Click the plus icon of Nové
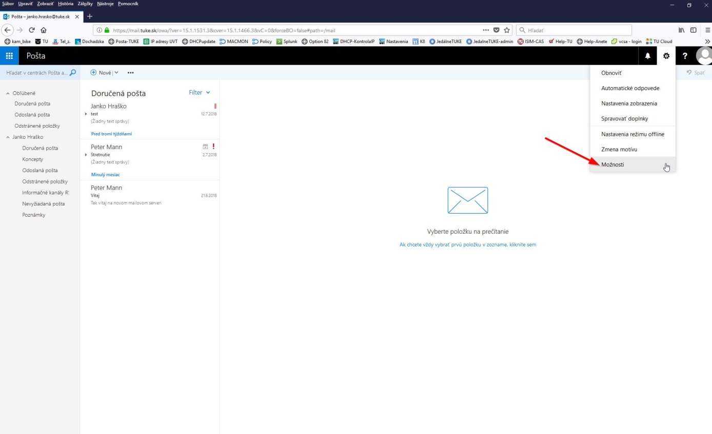 click(93, 73)
